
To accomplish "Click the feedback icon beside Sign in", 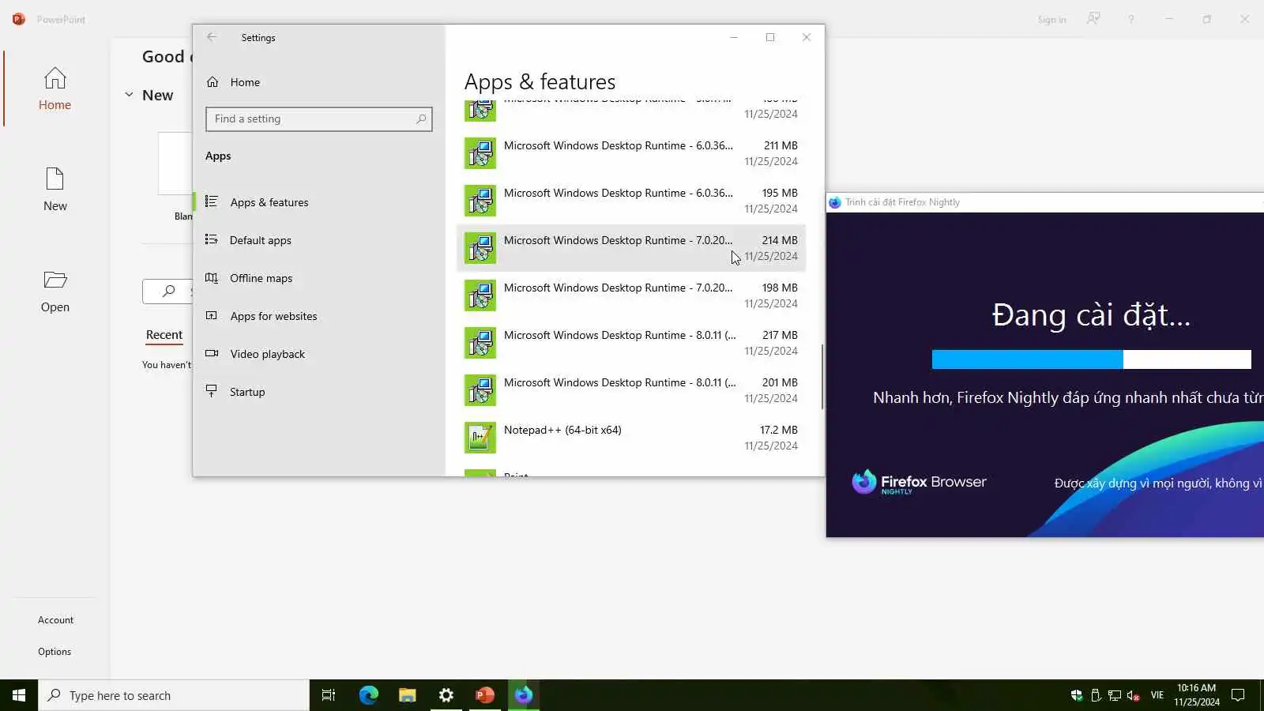I will tap(1093, 19).
